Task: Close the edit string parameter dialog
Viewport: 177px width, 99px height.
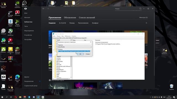Action: click(x=91, y=42)
